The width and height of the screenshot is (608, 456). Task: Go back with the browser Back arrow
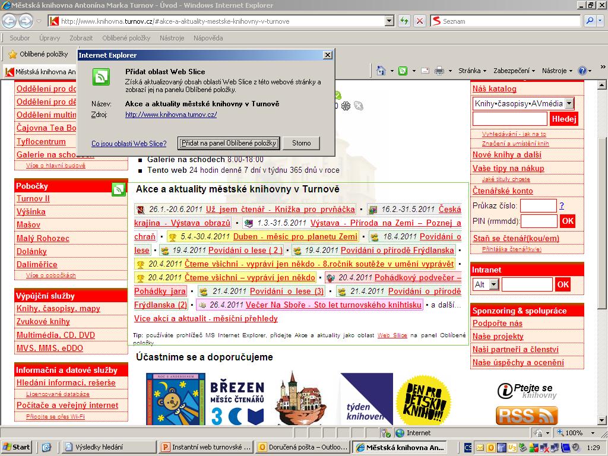point(9,21)
